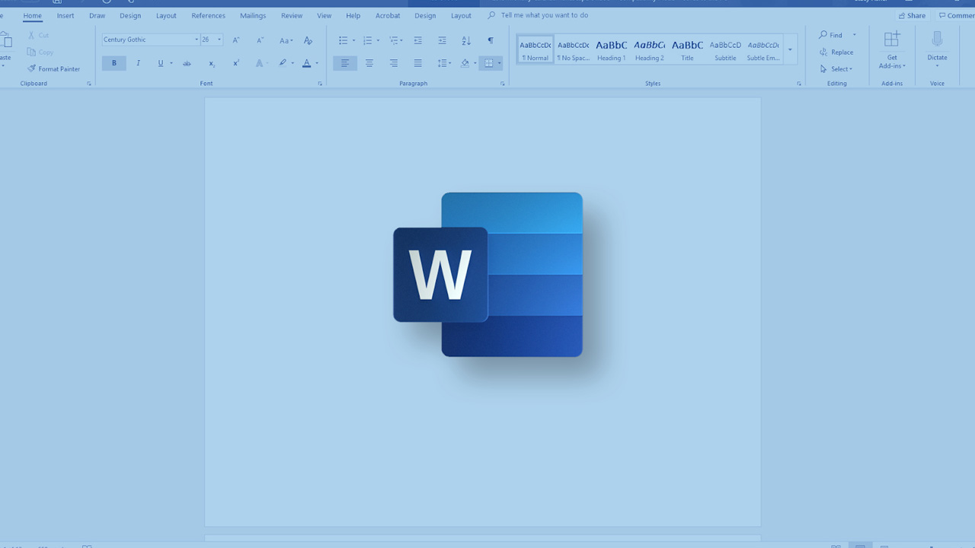Align text to the right
Screen dimensions: 975x548
point(394,63)
